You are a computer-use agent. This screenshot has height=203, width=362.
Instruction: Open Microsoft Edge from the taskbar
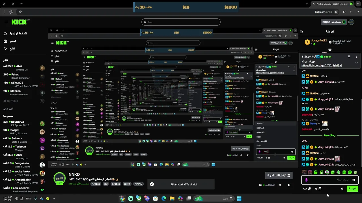coord(164,198)
